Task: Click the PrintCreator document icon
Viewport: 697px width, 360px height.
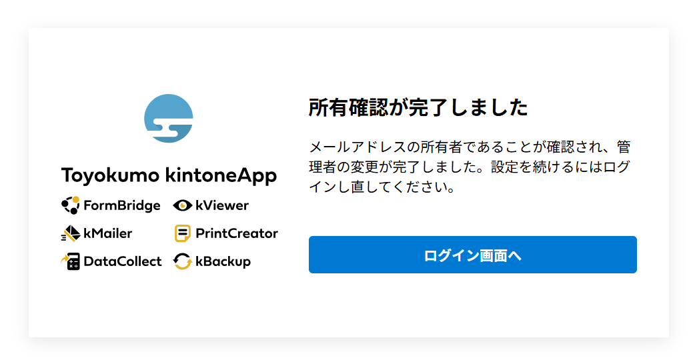Action: click(182, 233)
